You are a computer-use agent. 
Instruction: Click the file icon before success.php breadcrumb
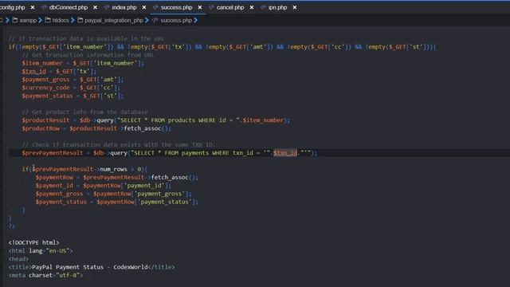[x=155, y=20]
